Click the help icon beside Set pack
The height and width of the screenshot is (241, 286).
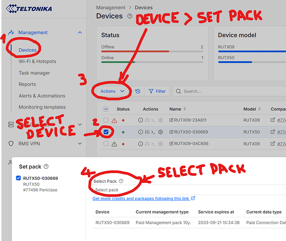point(46,166)
